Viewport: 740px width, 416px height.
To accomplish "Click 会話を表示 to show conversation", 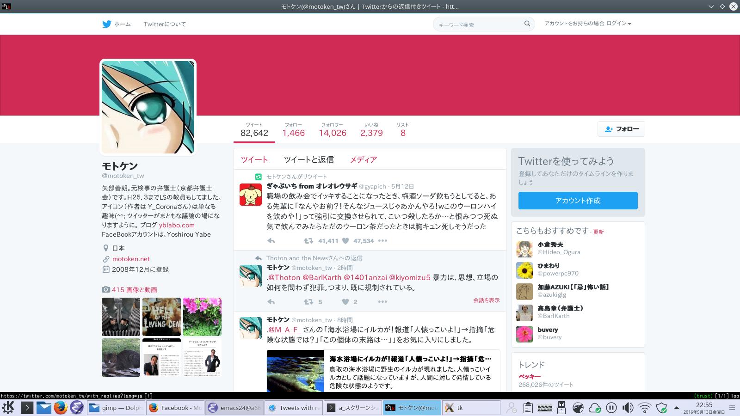I will [487, 300].
